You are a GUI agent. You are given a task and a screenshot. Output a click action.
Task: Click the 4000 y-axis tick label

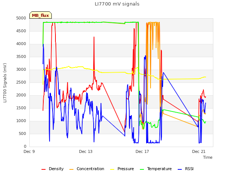[21, 44]
